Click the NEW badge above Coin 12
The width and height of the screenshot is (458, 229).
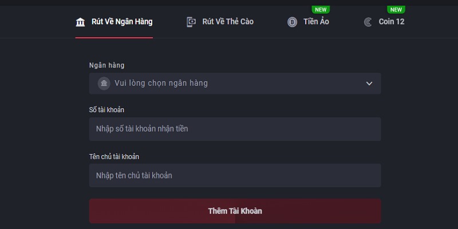click(396, 10)
